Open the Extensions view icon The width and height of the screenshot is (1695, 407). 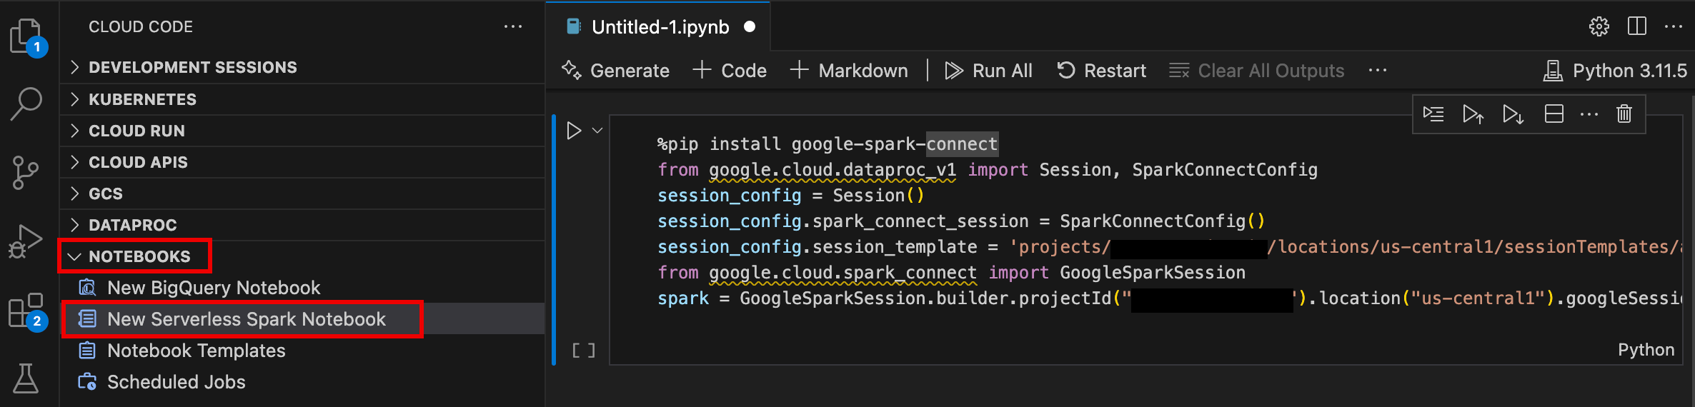point(26,311)
